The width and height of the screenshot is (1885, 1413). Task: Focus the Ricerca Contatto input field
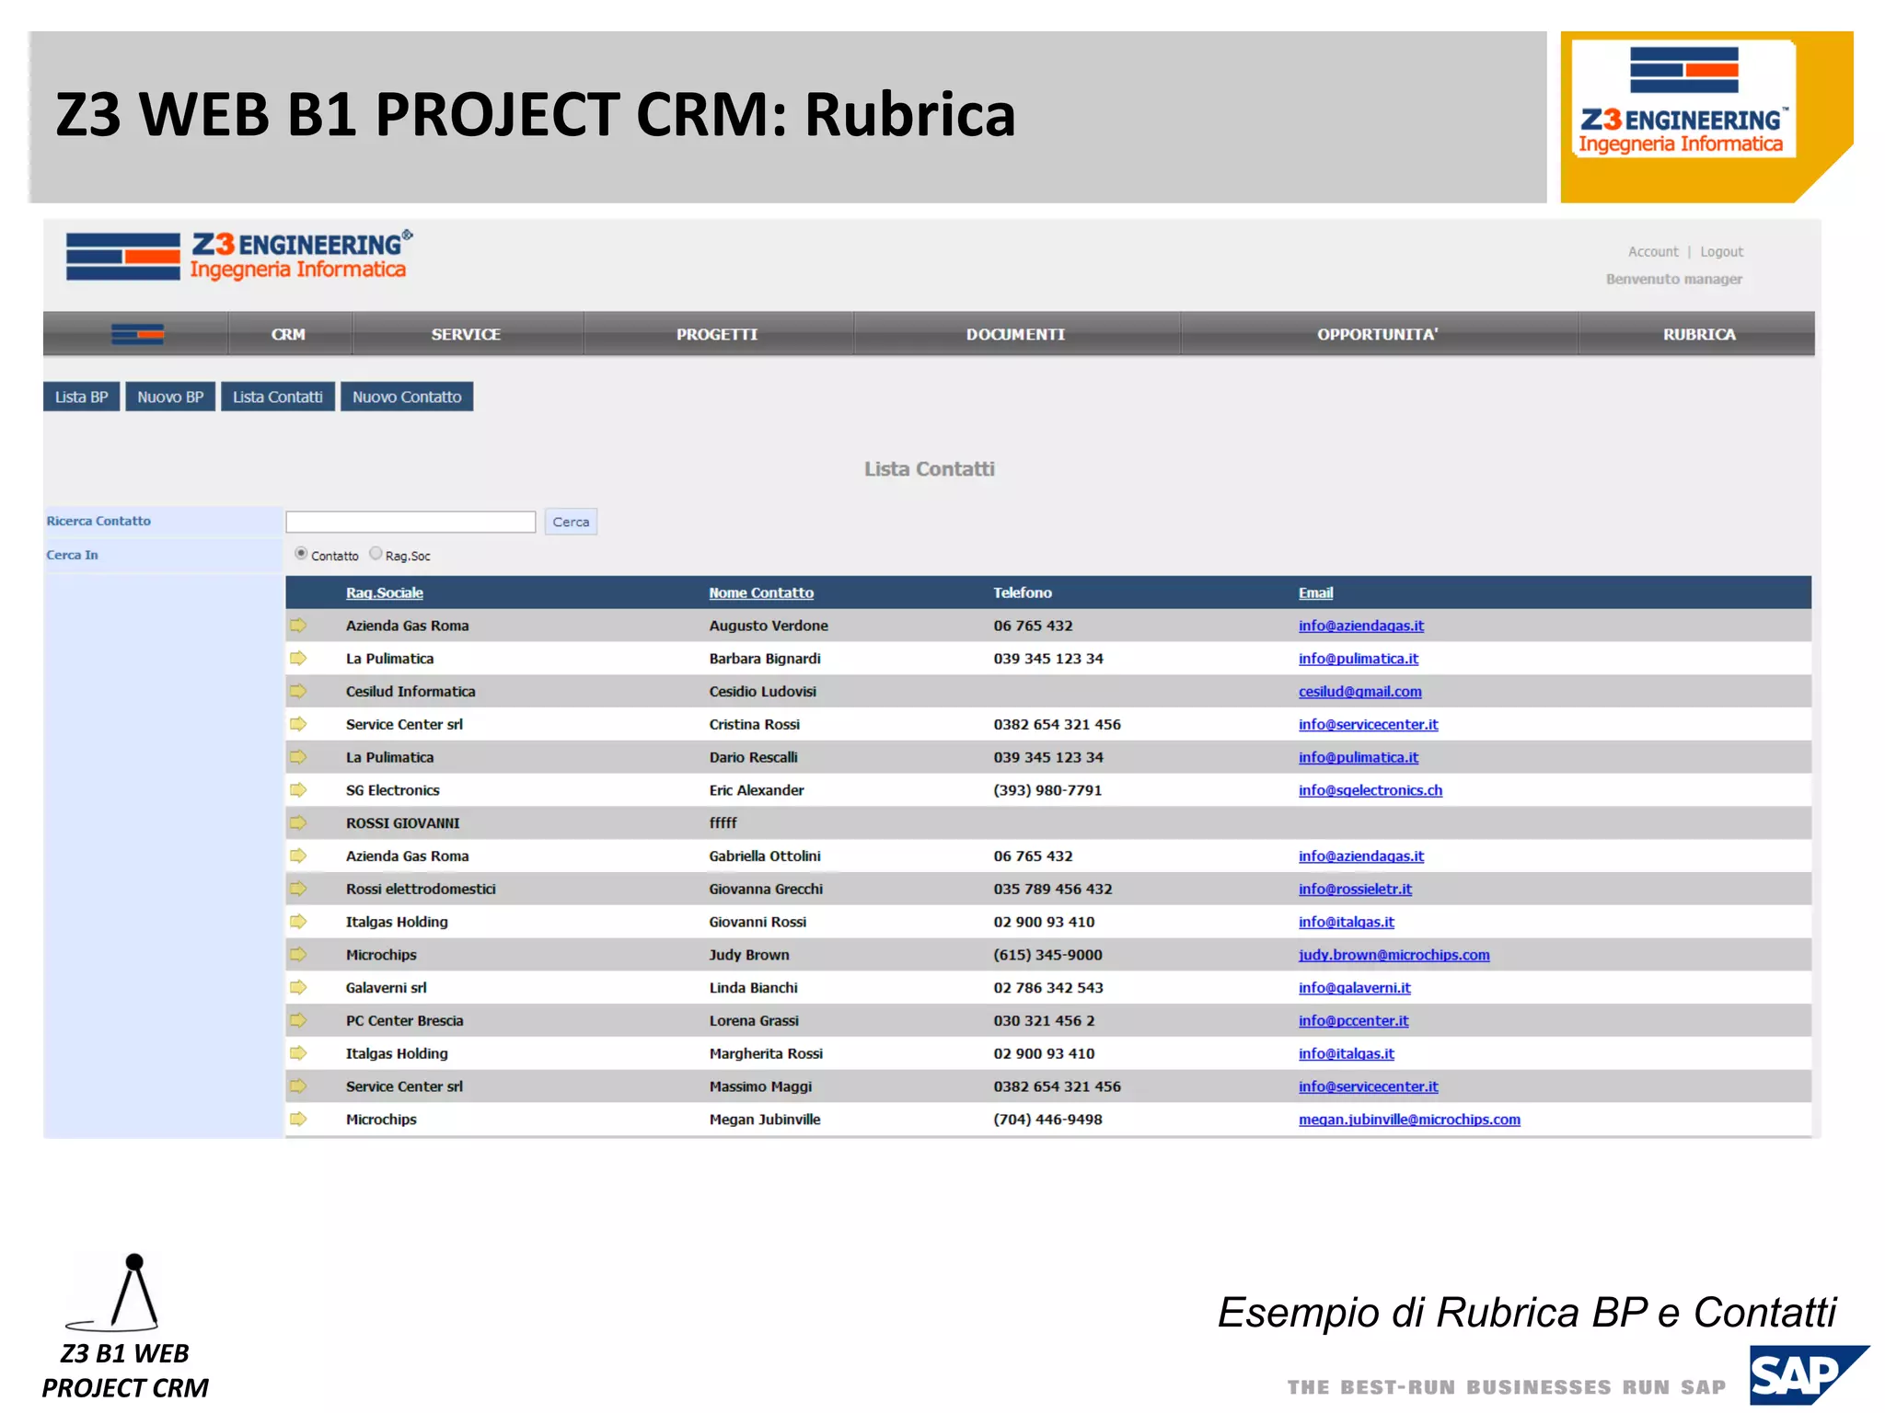pos(411,522)
